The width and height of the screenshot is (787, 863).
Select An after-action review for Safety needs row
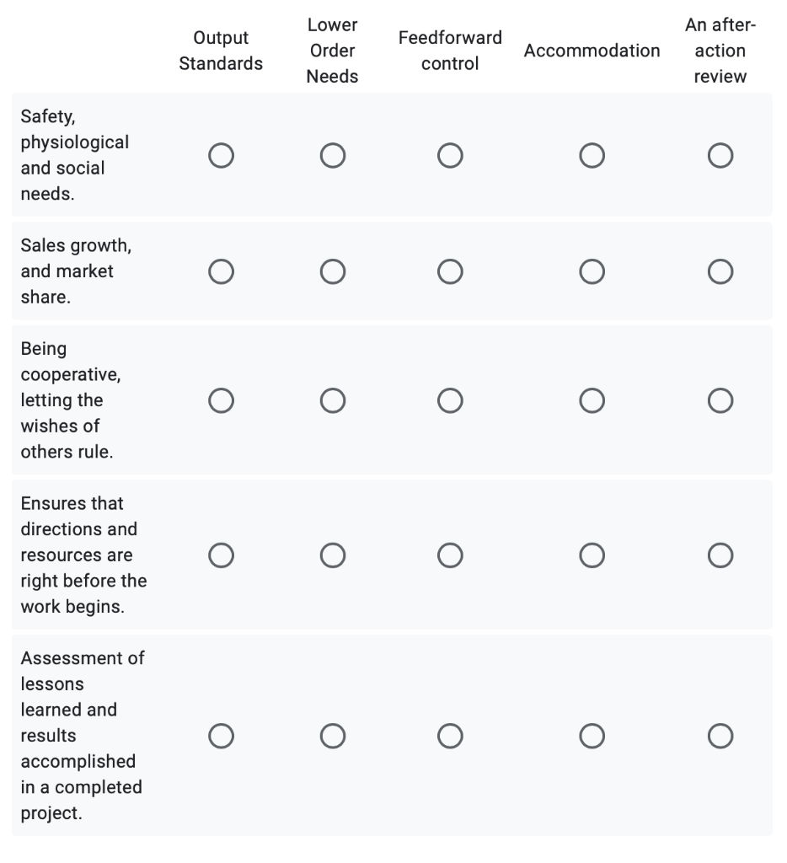tap(720, 155)
